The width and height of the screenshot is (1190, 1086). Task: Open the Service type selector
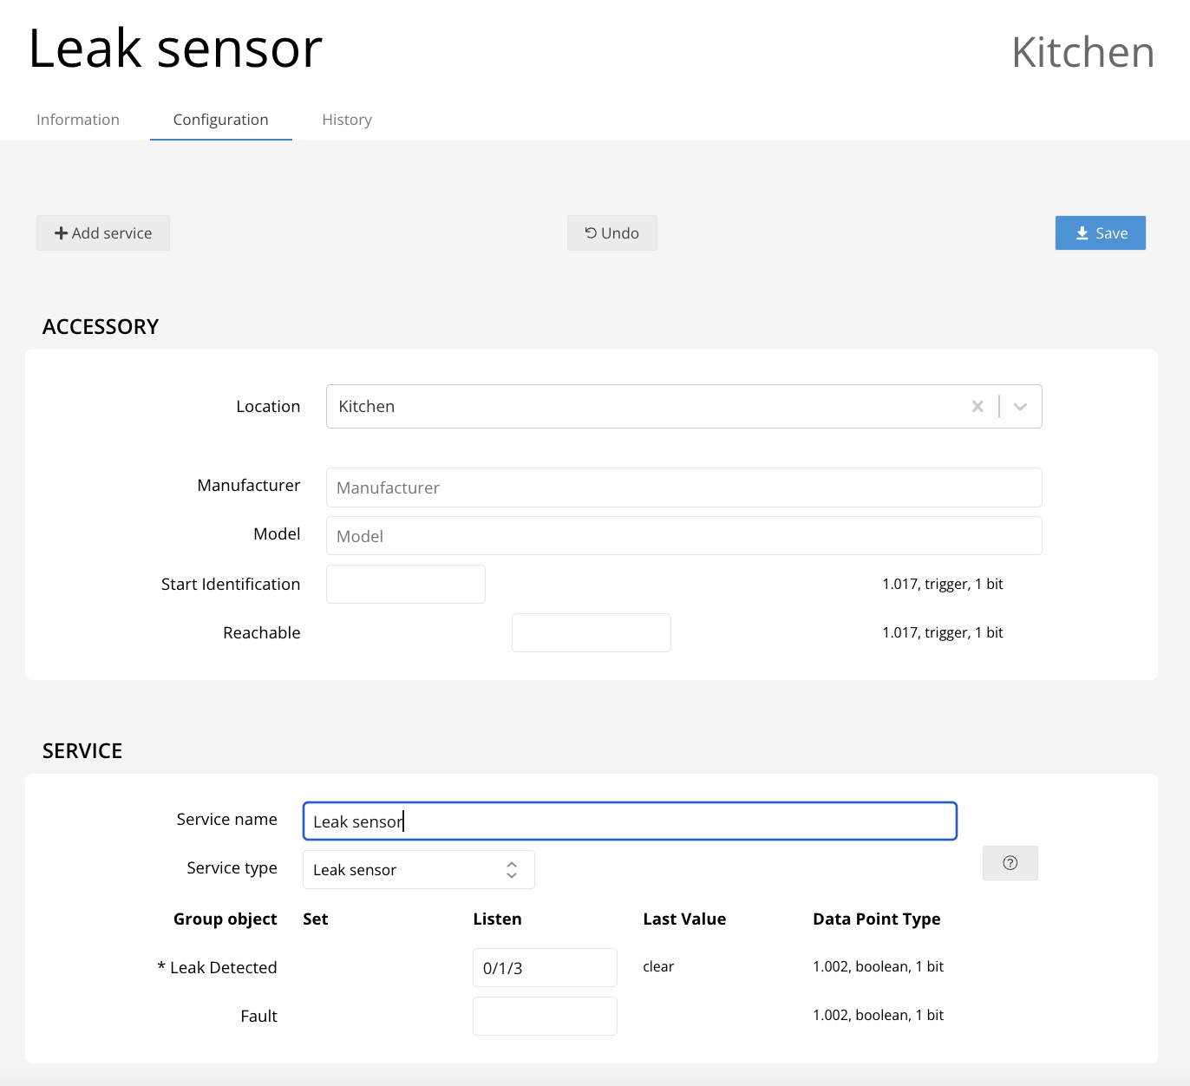tap(418, 870)
